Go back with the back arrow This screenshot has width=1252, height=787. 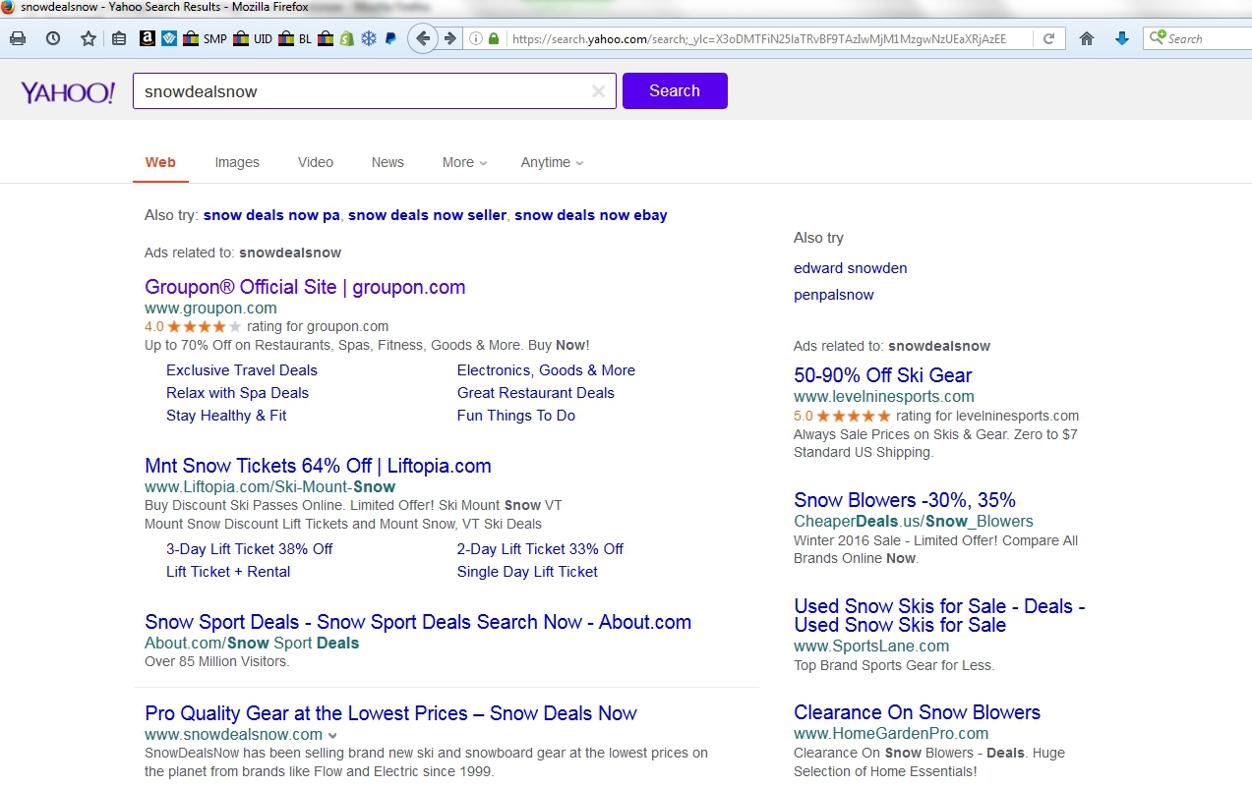tap(423, 39)
